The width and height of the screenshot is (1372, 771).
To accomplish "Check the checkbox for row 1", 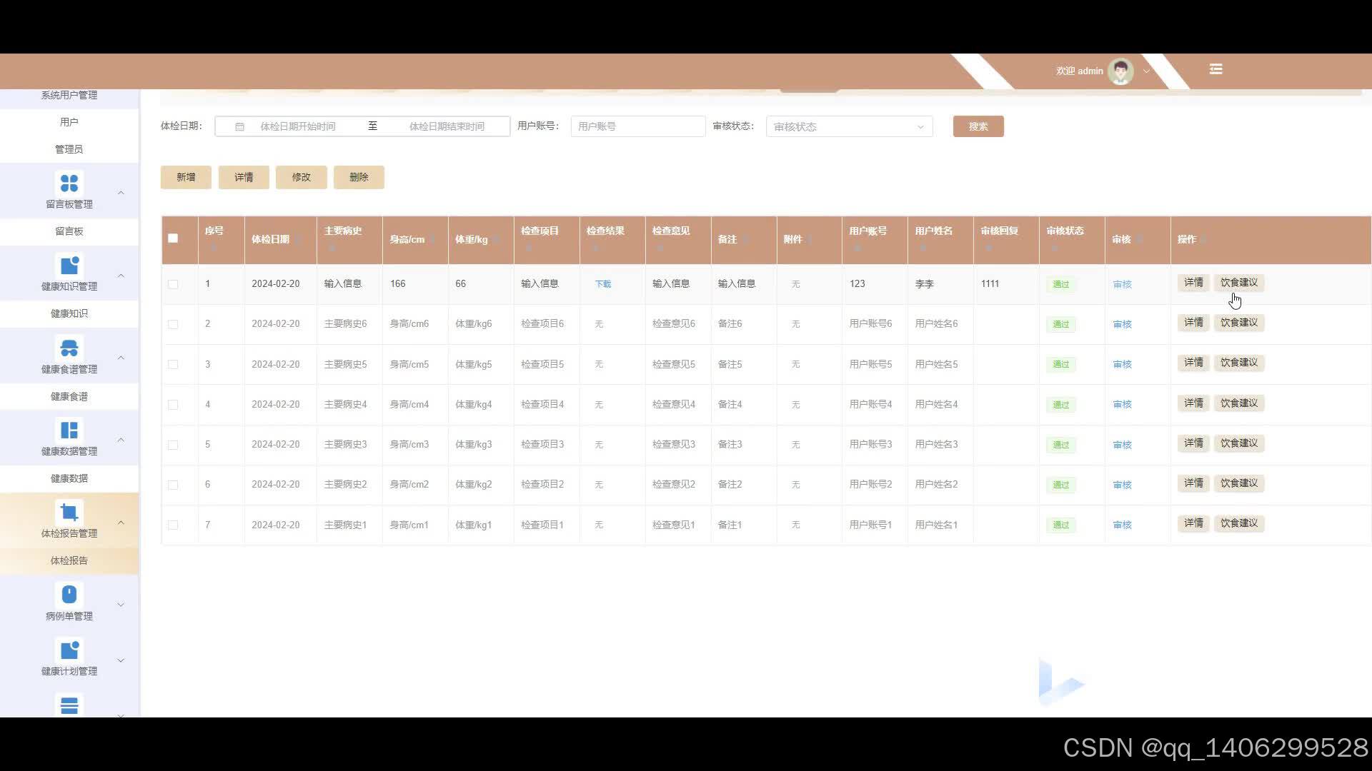I will point(173,284).
